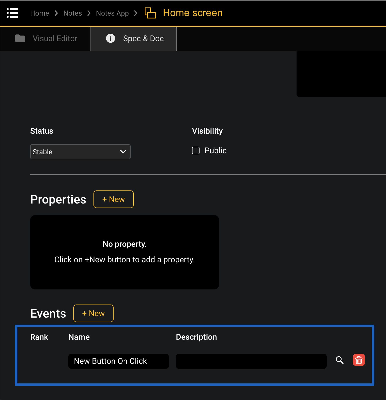
Task: Click the Home screen component icon
Action: pyautogui.click(x=150, y=13)
